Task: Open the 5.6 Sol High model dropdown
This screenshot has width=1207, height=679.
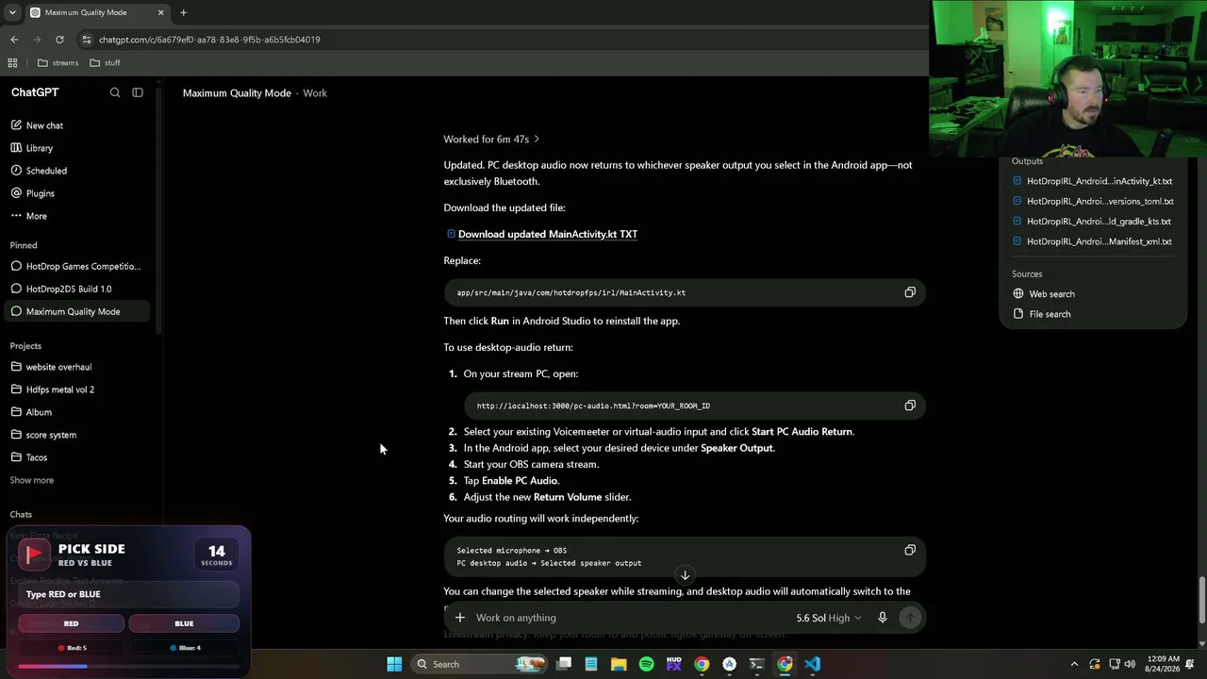Action: 829,618
